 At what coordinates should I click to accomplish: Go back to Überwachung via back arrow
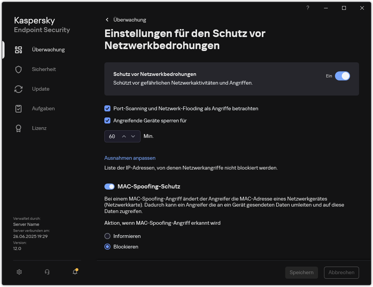pos(107,20)
